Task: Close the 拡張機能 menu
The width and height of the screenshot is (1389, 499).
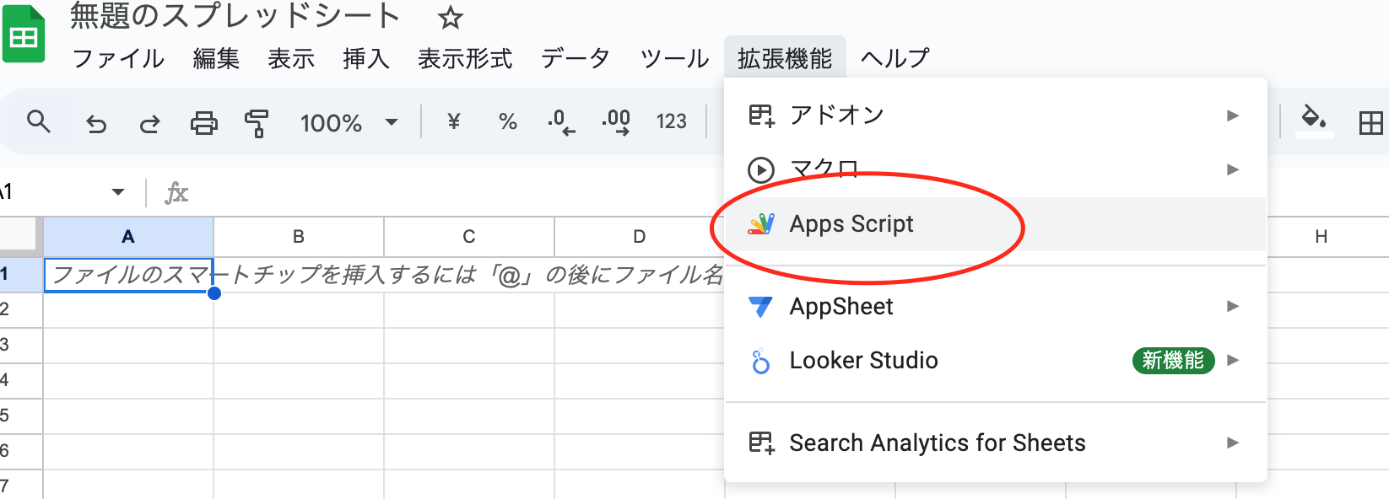Action: [785, 58]
